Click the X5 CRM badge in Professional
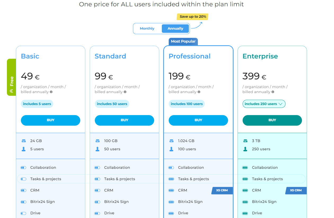Viewport: 334px width, 218px height. pos(222,190)
